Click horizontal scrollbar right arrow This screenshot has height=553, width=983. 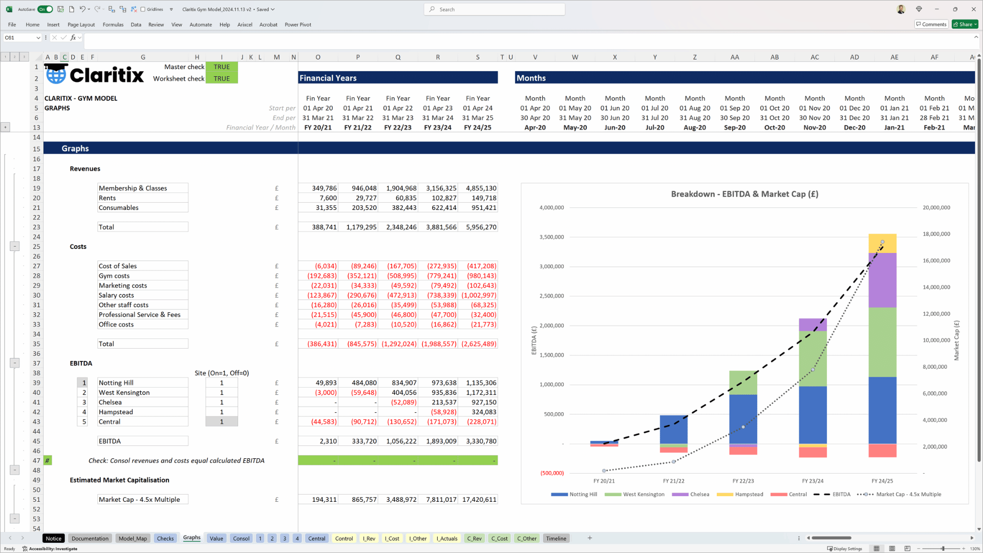971,538
